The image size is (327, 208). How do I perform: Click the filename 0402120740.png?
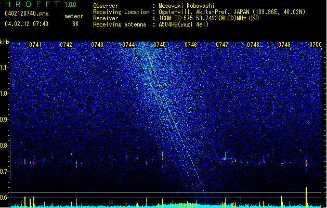coord(27,14)
